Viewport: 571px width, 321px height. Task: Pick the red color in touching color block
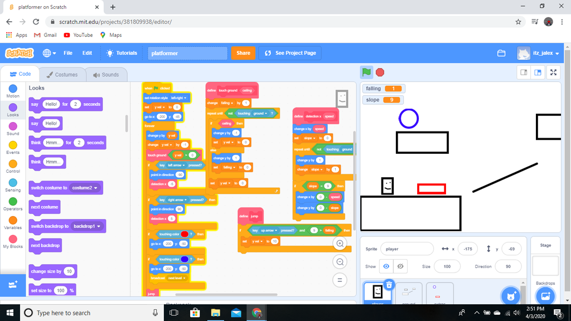[x=185, y=234]
